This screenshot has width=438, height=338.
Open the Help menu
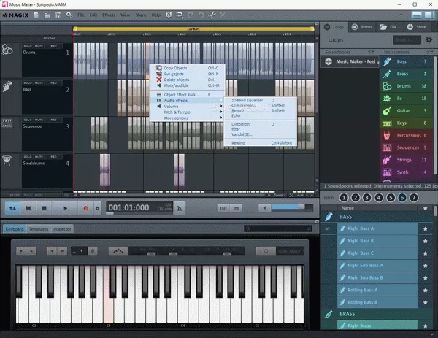156,15
